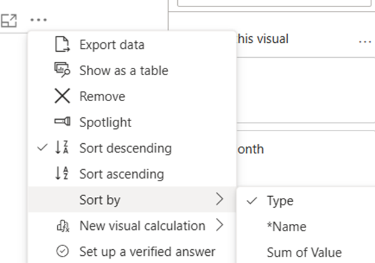This screenshot has width=375, height=263.
Task: Click the Sort descending Z-A icon
Action: tap(62, 148)
